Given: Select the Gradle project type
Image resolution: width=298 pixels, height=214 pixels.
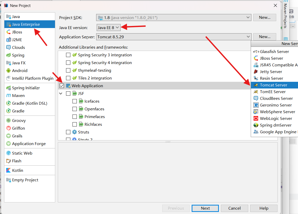Looking at the screenshot, I should click(30, 111).
